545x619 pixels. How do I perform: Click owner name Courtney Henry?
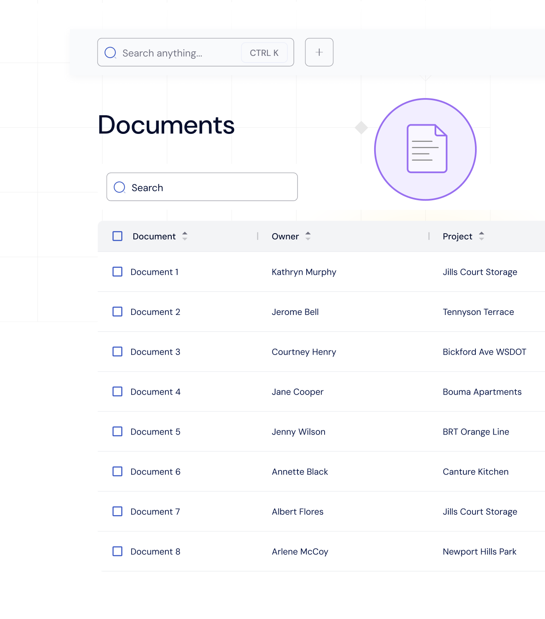pyautogui.click(x=303, y=352)
